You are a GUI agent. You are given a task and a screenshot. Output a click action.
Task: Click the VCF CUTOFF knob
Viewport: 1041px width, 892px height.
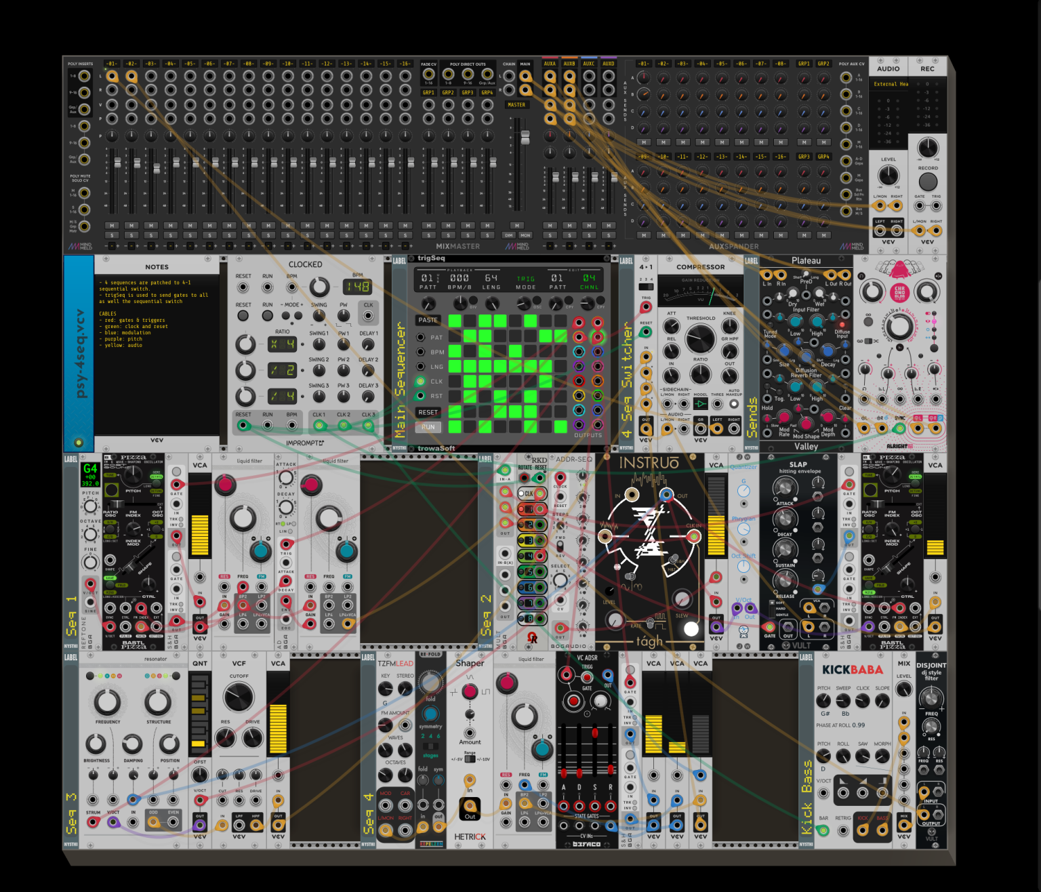pyautogui.click(x=239, y=696)
